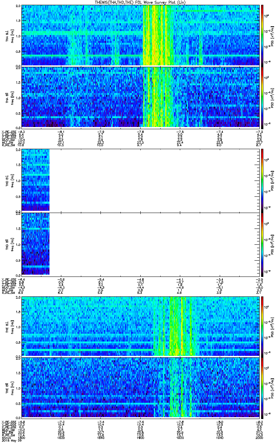
Task: Click the 1940 time tick label
Action: pos(219,437)
